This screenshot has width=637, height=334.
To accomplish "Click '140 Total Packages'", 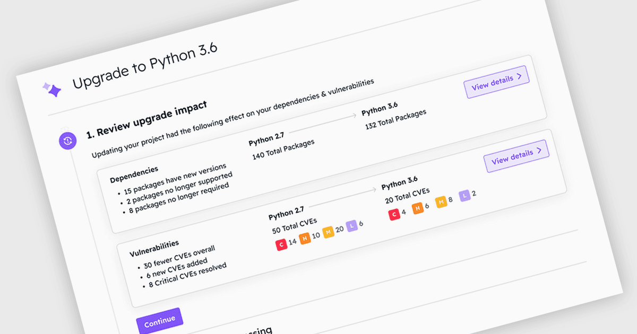I will (283, 150).
